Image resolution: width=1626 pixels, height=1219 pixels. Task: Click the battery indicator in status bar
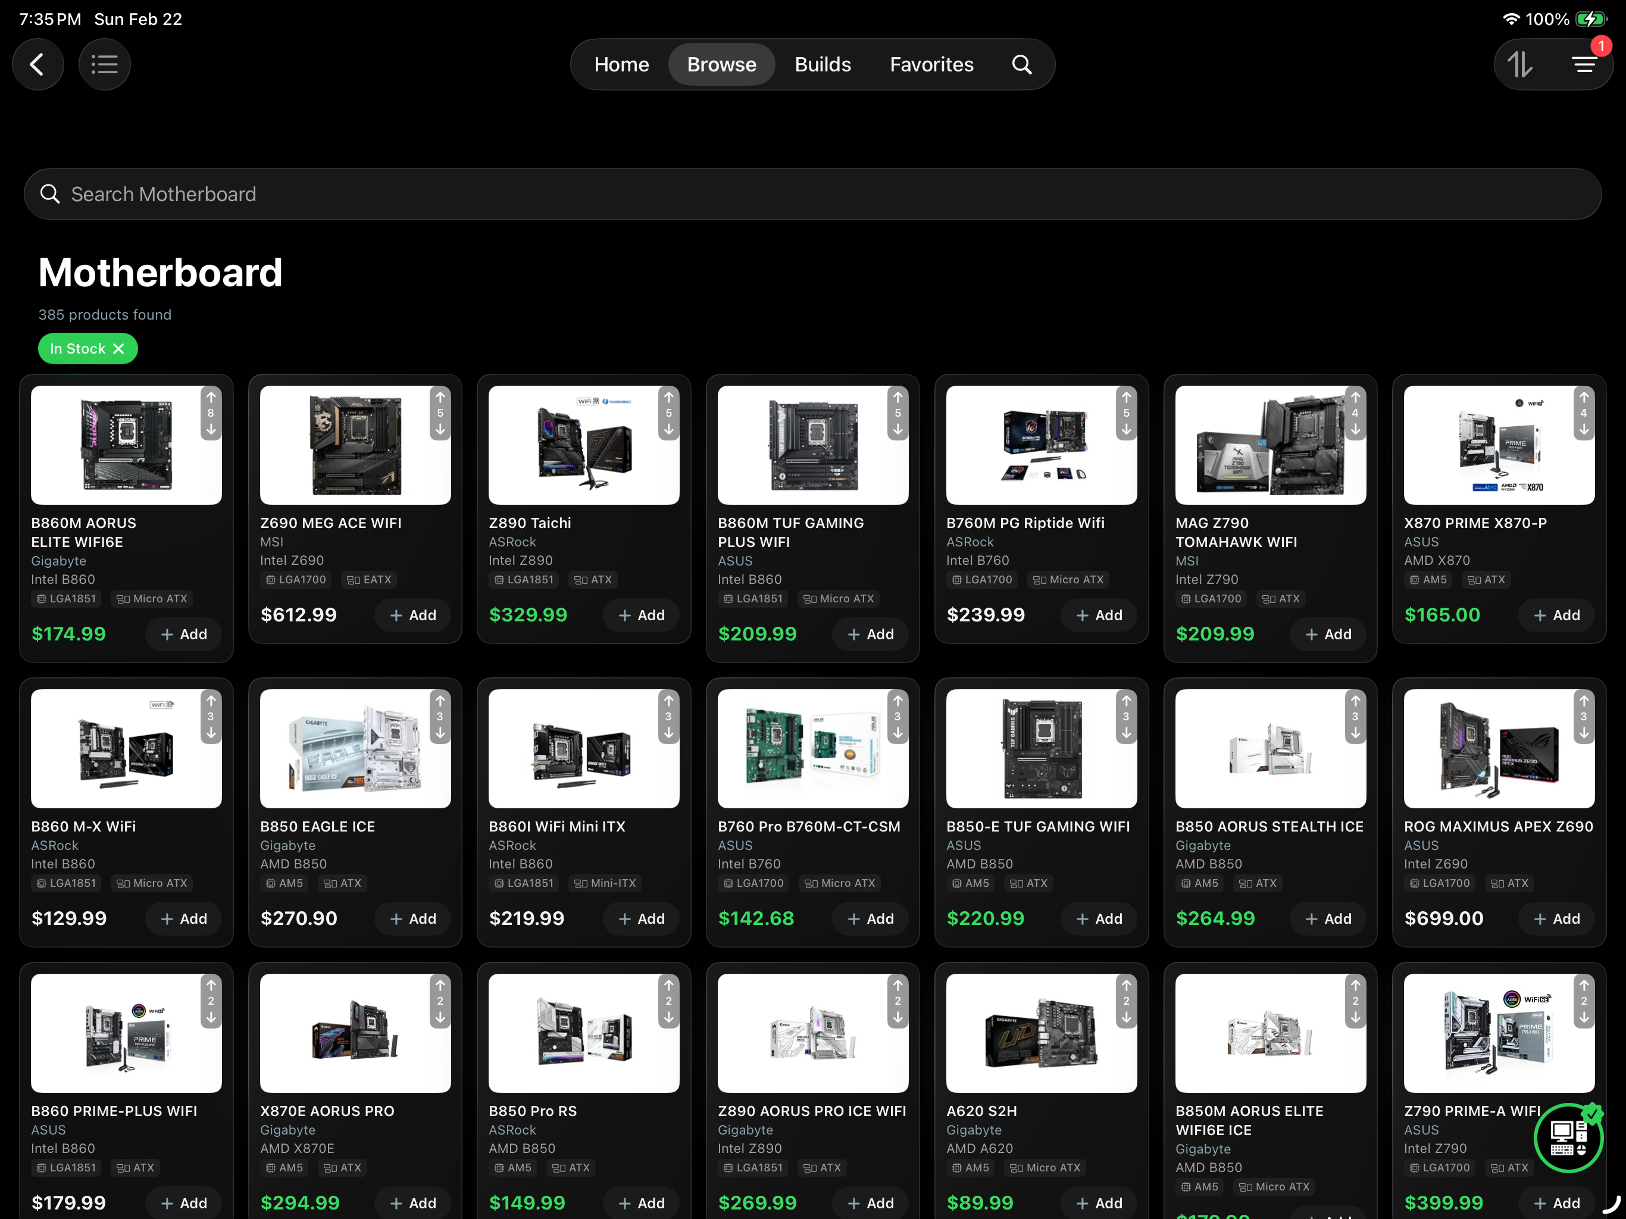coord(1591,19)
